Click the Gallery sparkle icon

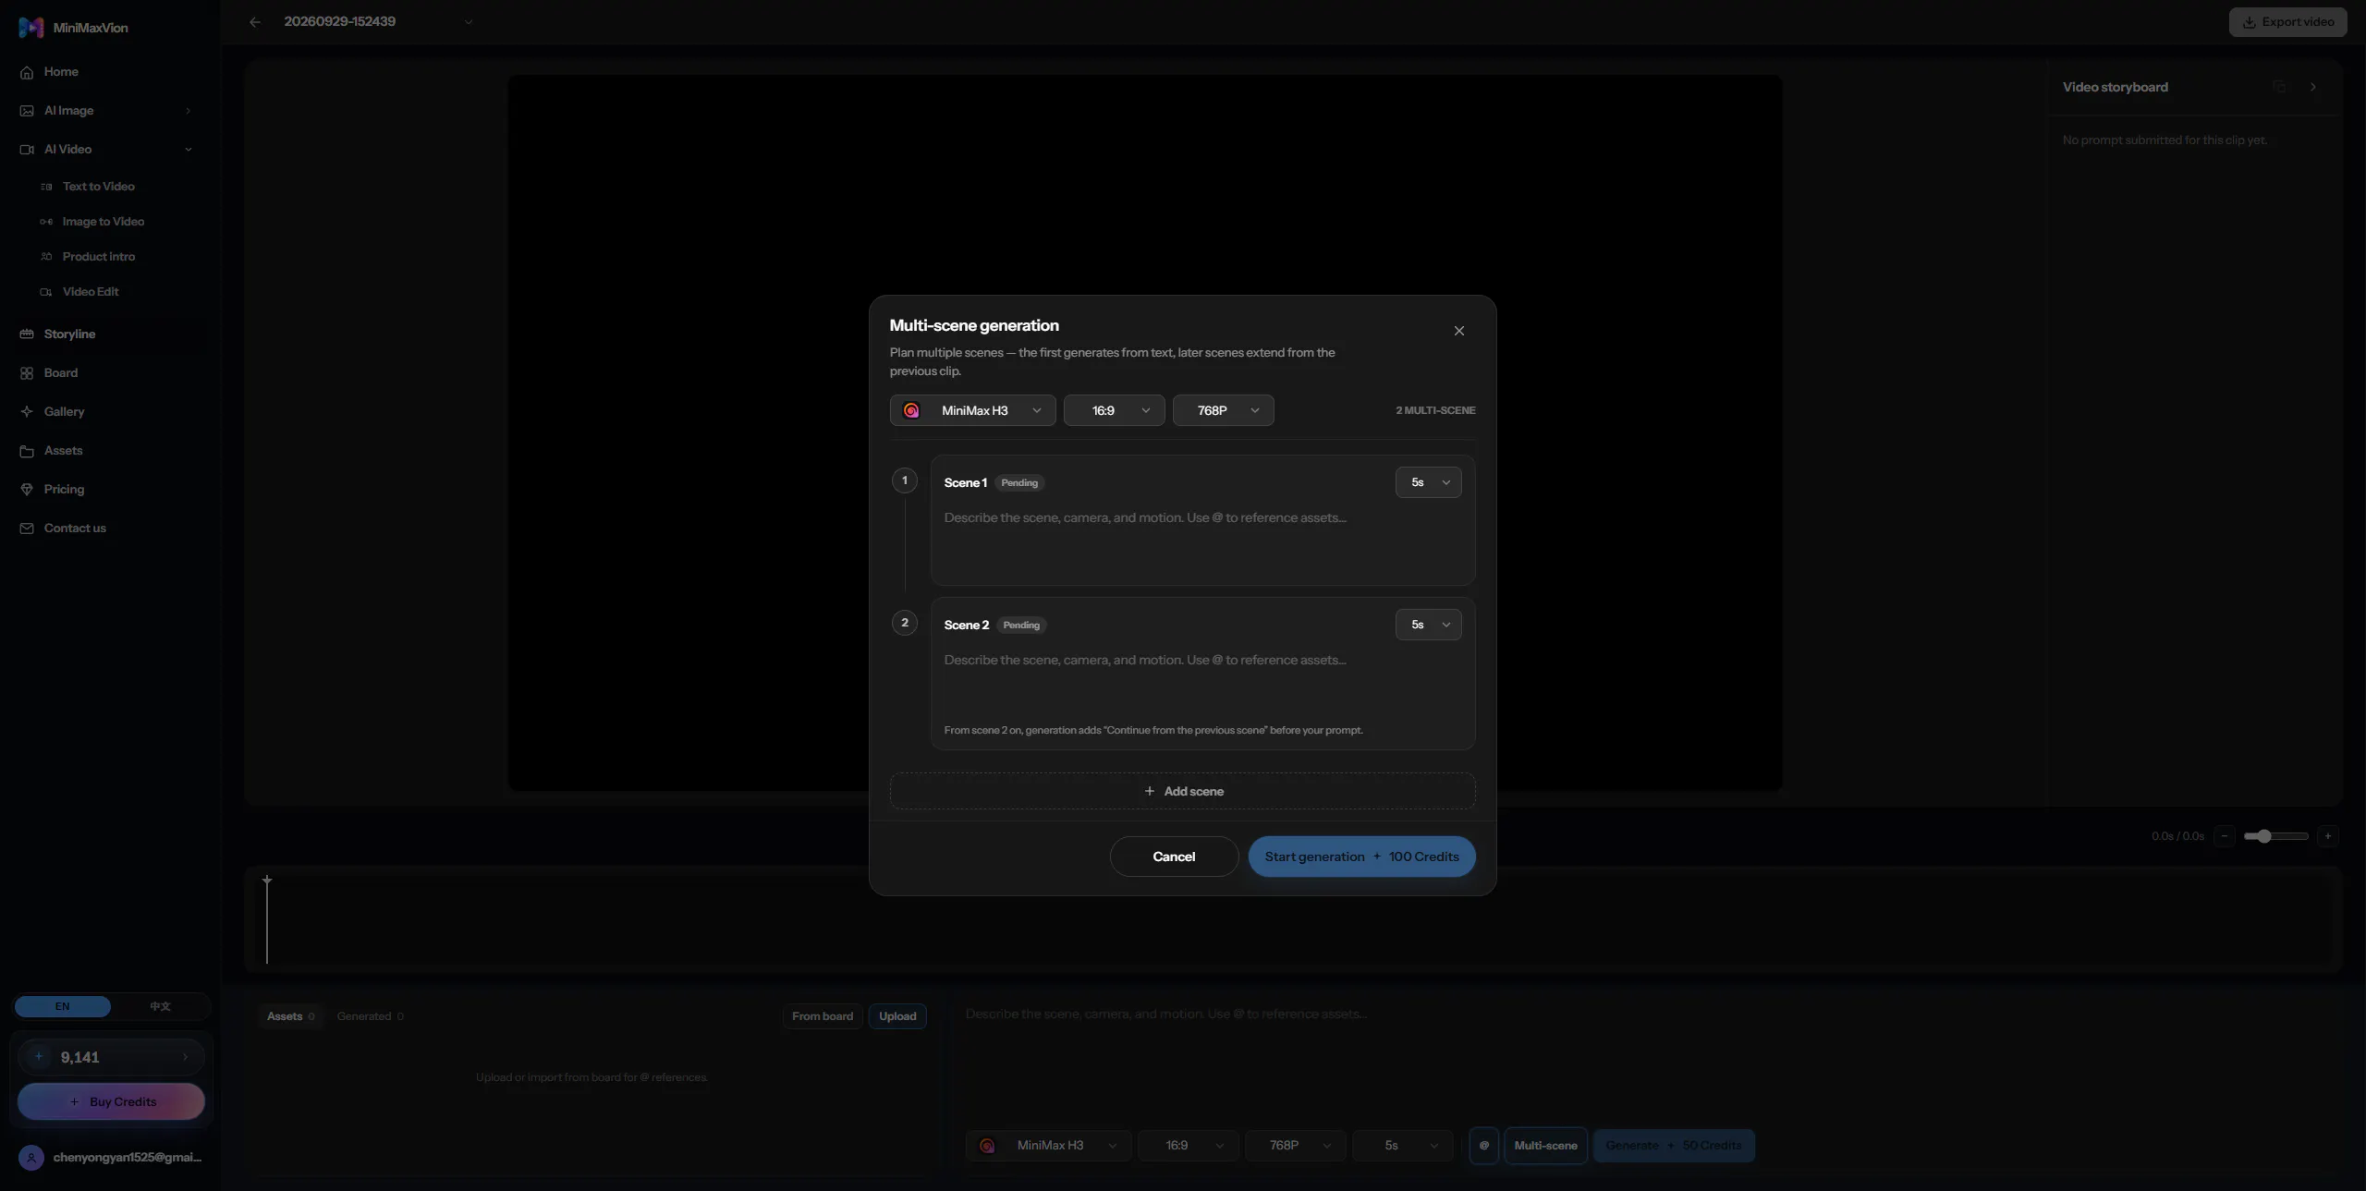pos(27,412)
